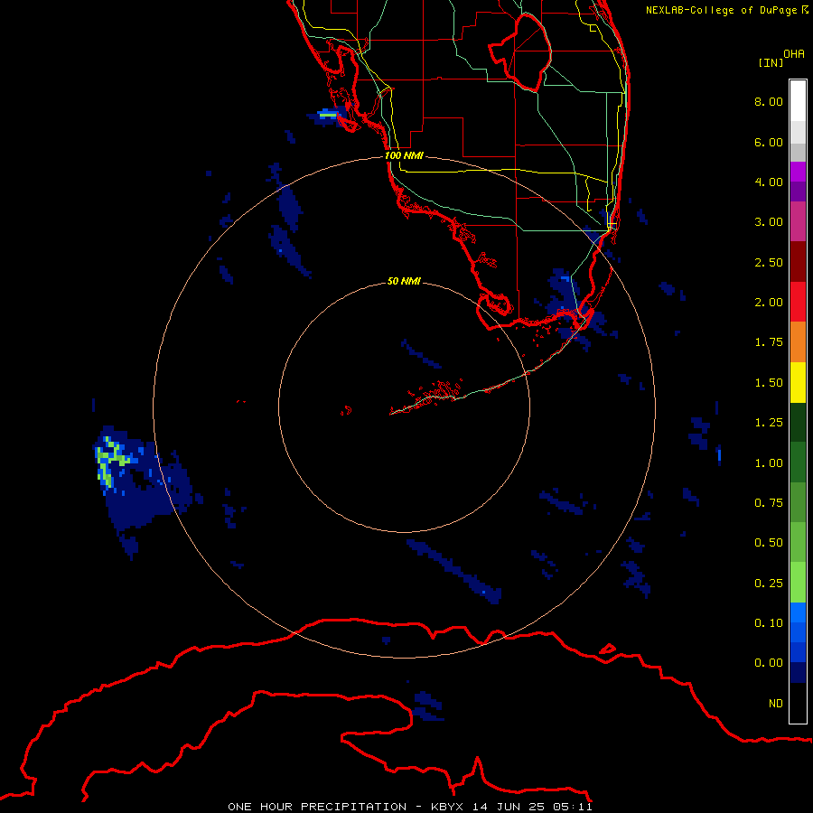Pick the white swatch in the color legend

[x=798, y=101]
